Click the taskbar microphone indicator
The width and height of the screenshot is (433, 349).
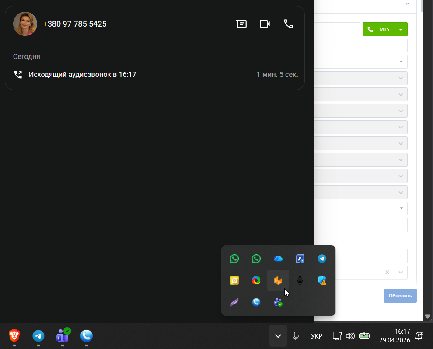pyautogui.click(x=296, y=336)
